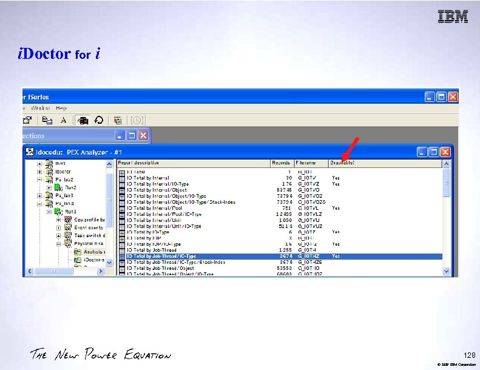Click the green Run3 collection icon
480x370 pixels.
58,212
